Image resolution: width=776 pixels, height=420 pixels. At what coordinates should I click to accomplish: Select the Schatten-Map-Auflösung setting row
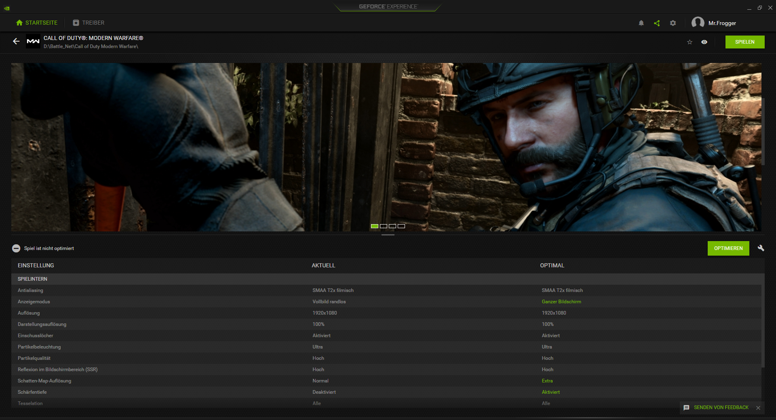tap(386, 381)
